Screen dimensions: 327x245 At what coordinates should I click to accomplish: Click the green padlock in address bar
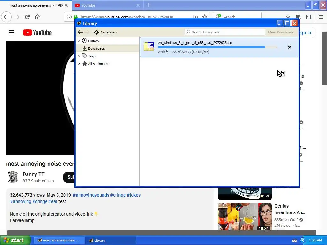(76, 17)
